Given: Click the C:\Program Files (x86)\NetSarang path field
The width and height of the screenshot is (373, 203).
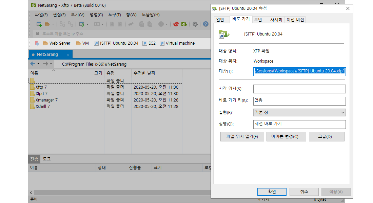Looking at the screenshot, I should click(x=133, y=64).
